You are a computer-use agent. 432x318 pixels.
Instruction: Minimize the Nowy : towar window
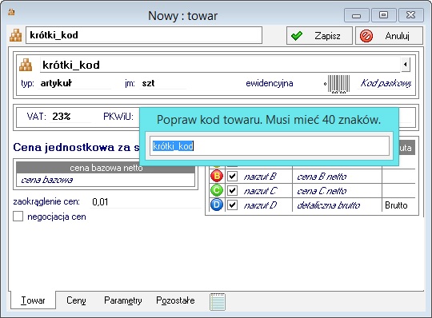pos(356,15)
